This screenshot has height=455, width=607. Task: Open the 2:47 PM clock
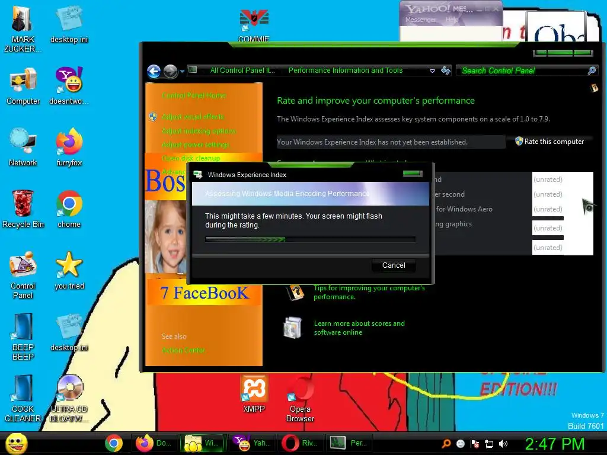[555, 444]
